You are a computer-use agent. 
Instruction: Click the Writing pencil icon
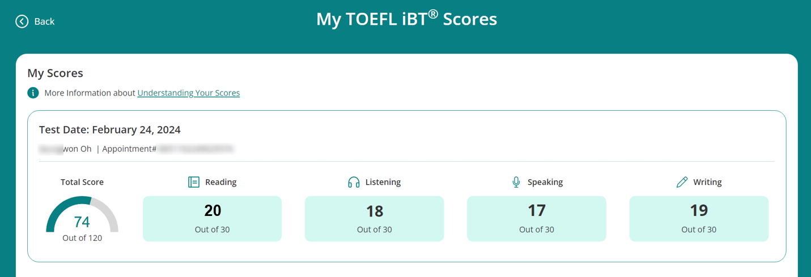click(x=682, y=182)
